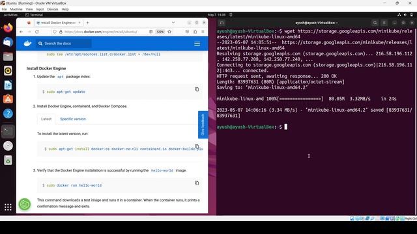Open the green cookie settings button
Viewport: 417px width, 234px height.
pyautogui.click(x=25, y=204)
